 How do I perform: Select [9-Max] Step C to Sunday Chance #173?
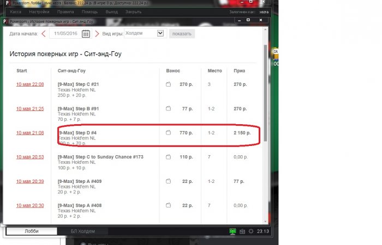pyautogui.click(x=100, y=157)
